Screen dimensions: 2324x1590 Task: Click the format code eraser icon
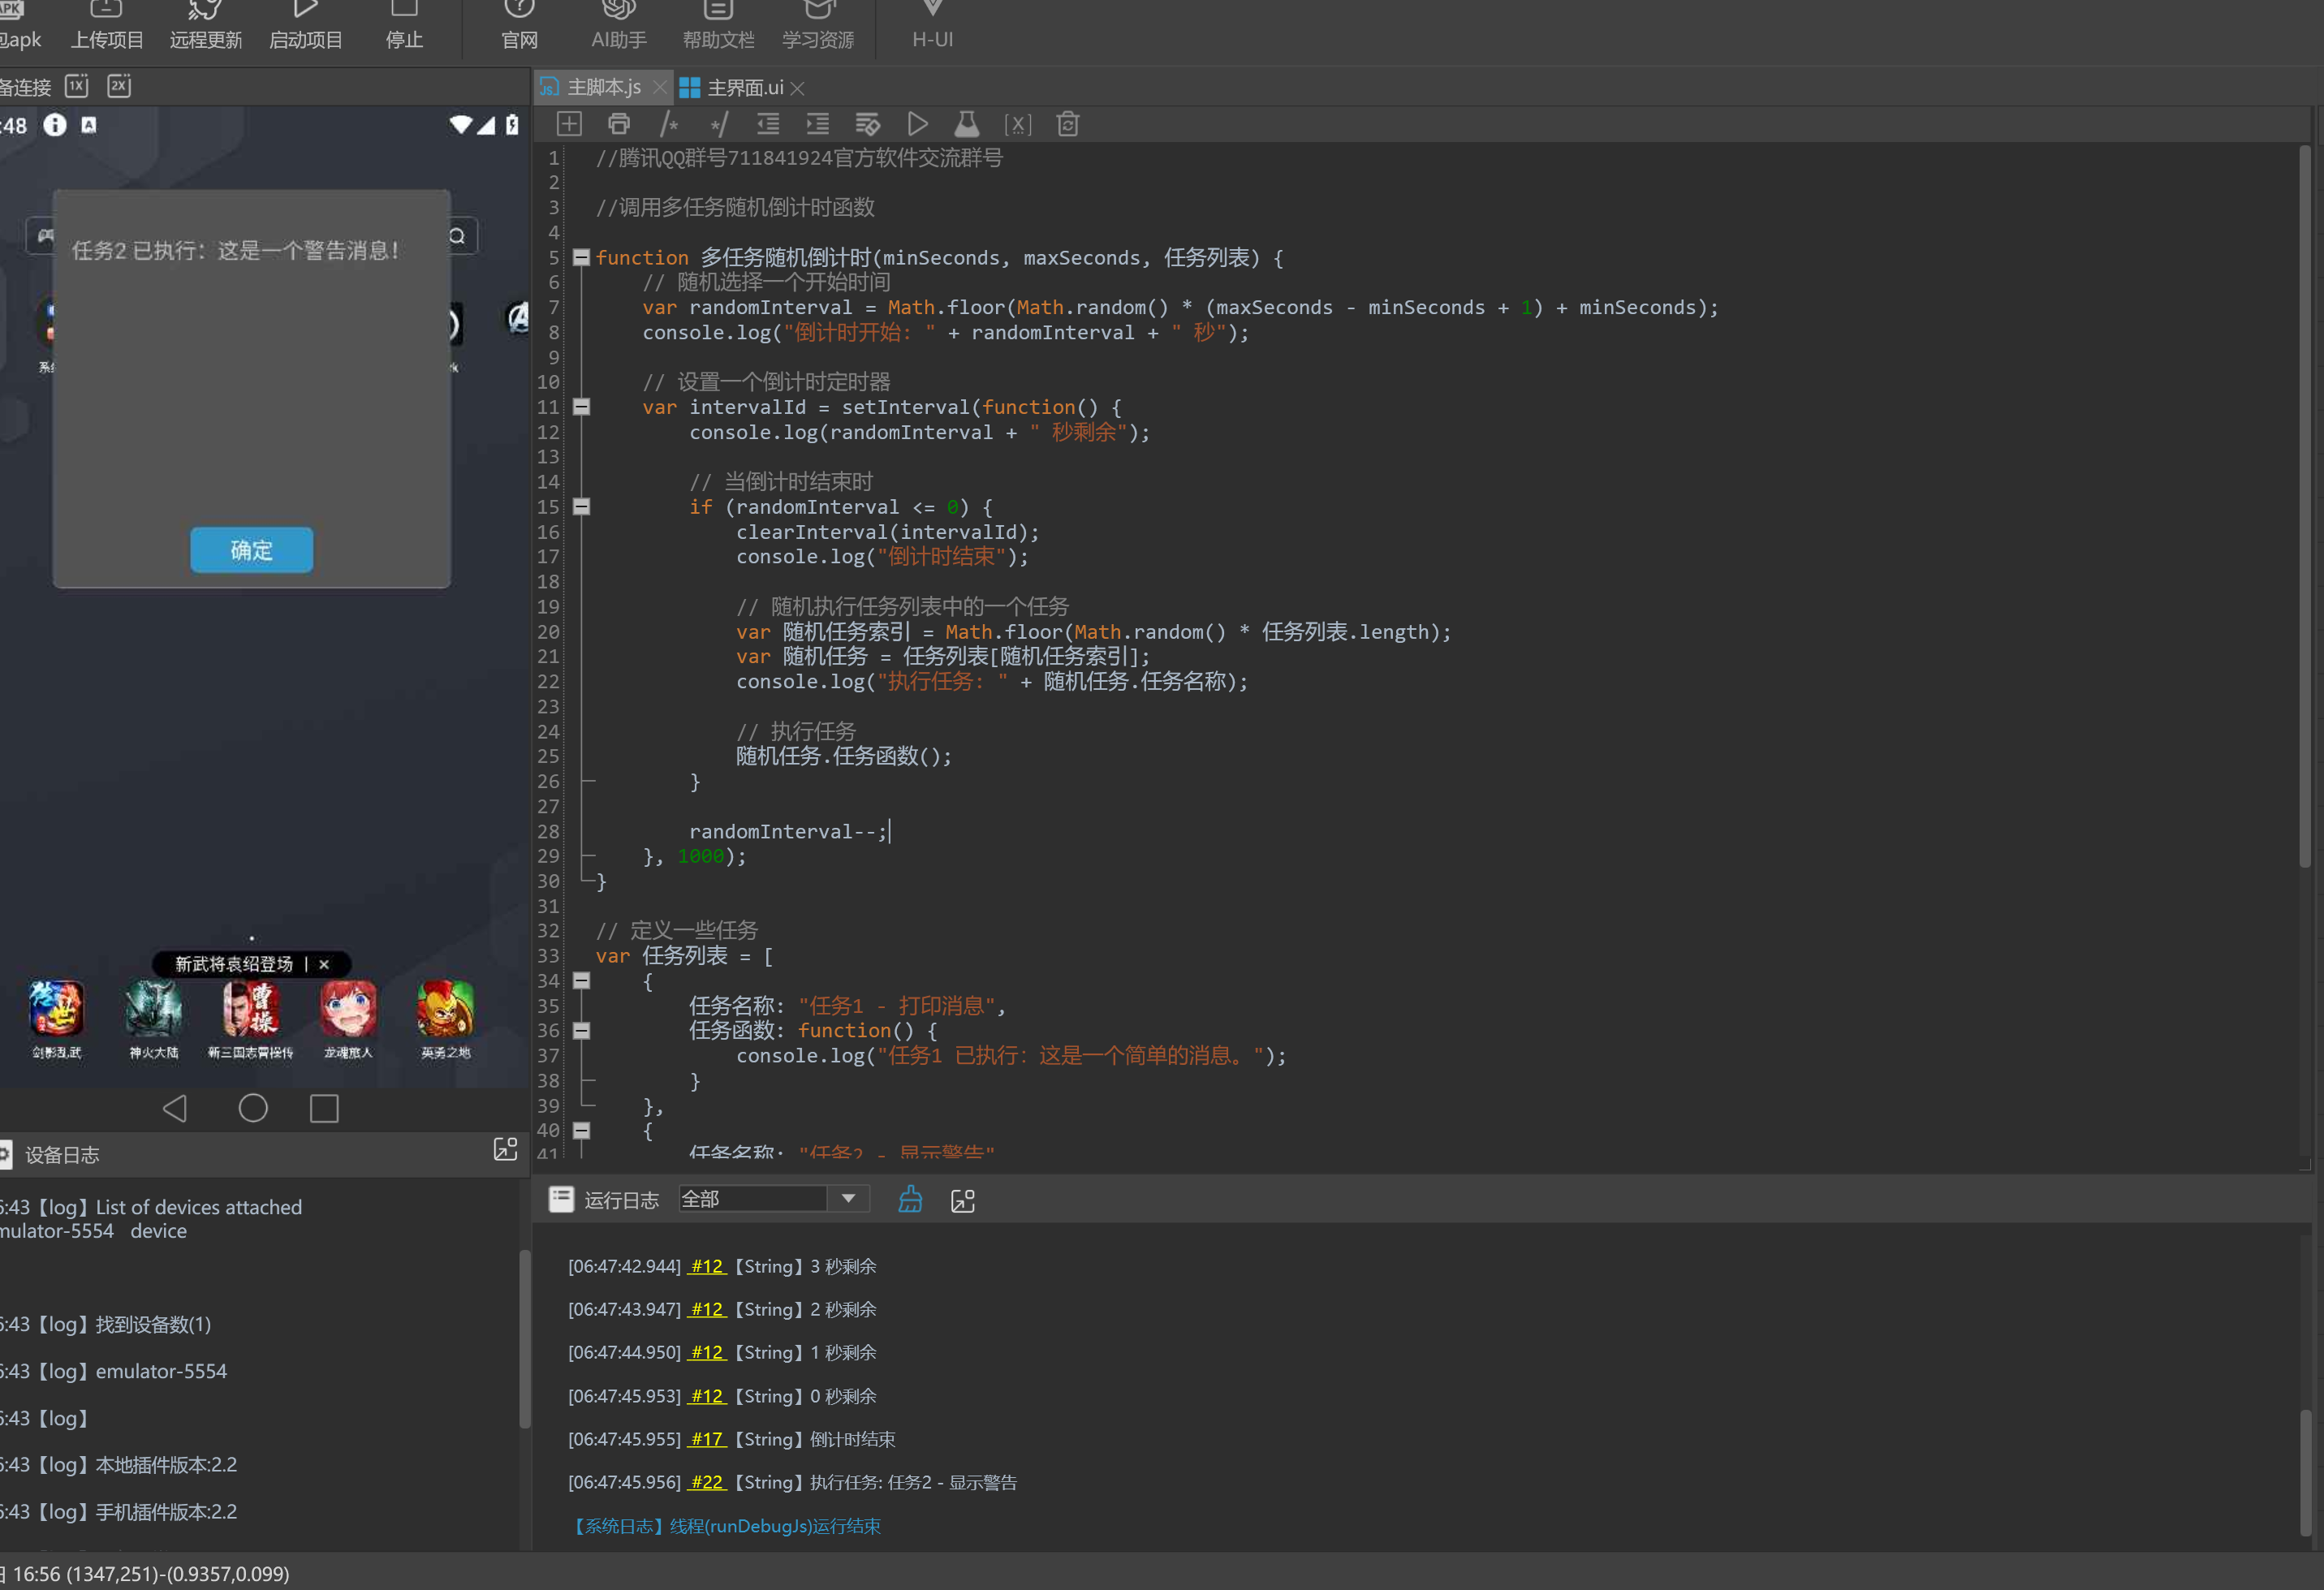click(x=867, y=124)
